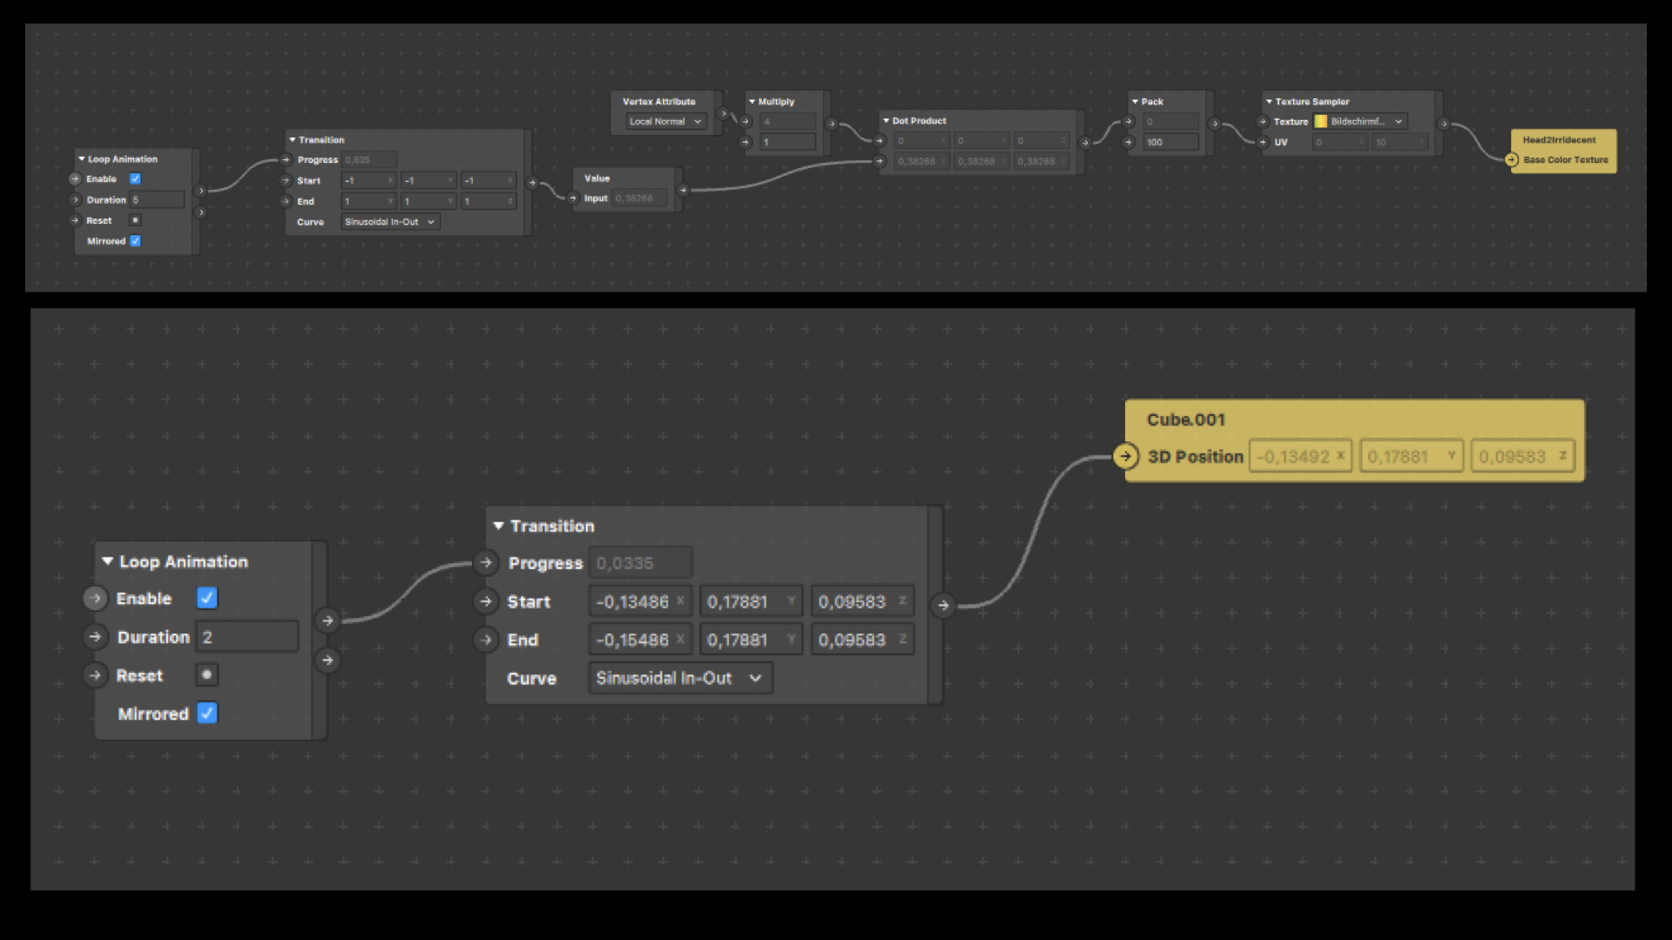
Task: Uncheck Mirrored on Loop Animation with Duration 2
Action: pyautogui.click(x=207, y=714)
